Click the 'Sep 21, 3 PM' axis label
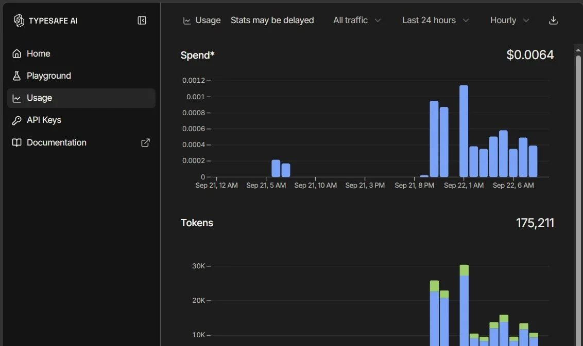The width and height of the screenshot is (583, 346). tap(365, 185)
